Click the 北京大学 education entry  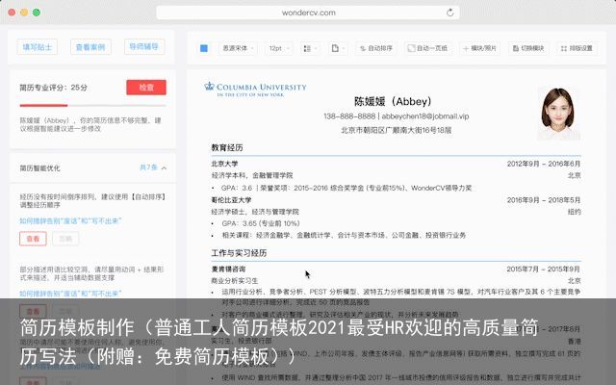(224, 164)
